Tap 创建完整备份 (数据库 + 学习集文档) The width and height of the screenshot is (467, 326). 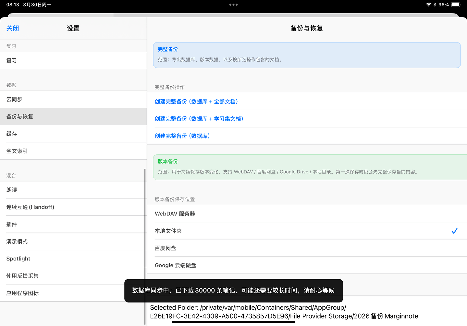click(199, 119)
